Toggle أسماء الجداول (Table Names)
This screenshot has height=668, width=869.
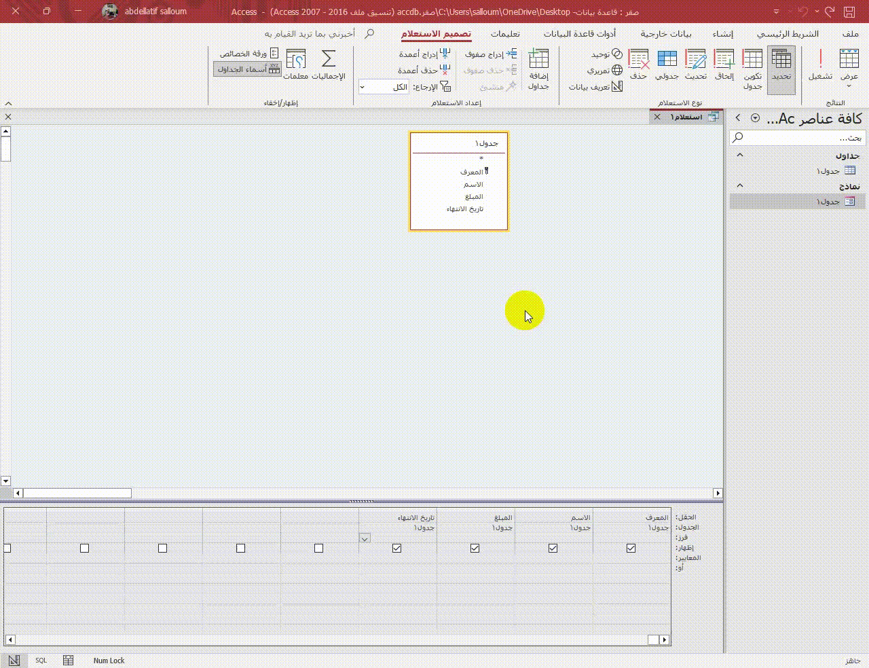click(x=247, y=69)
